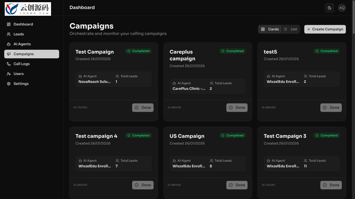
Task: Click the Call Logs phone icon
Action: [x=9, y=64]
